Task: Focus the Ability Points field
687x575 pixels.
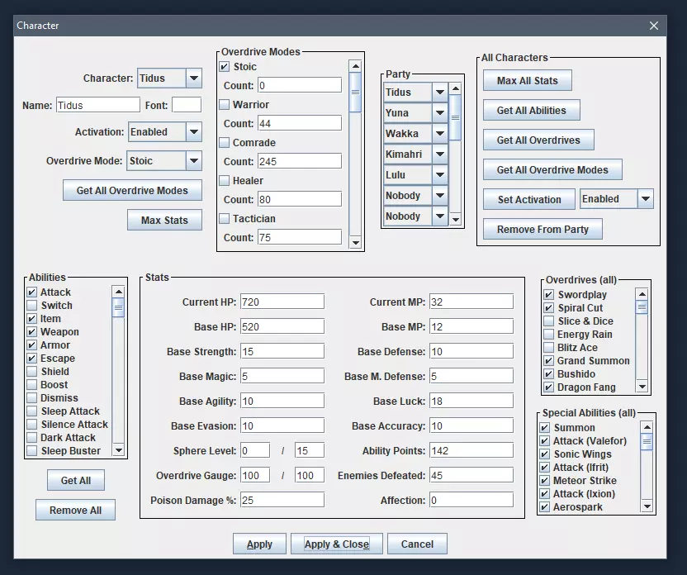Action: (x=471, y=451)
